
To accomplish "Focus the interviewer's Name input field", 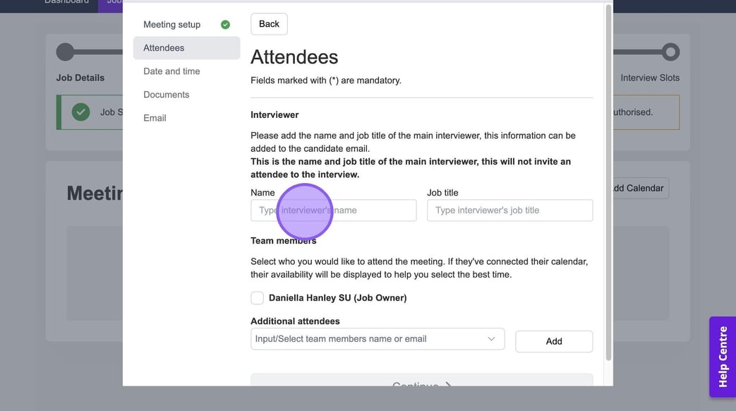I will coord(333,210).
